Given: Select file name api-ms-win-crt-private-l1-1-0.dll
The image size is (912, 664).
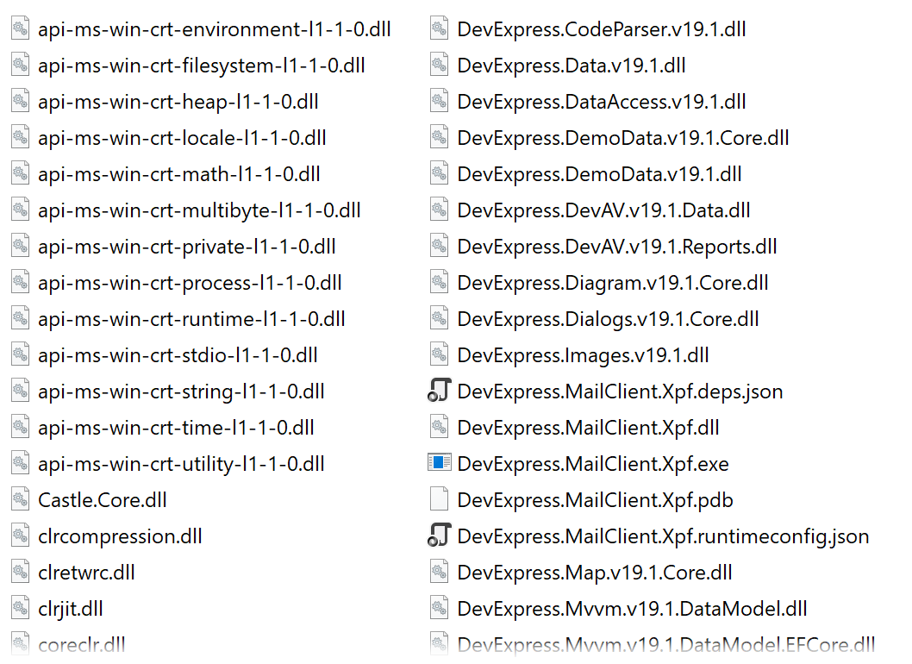Looking at the screenshot, I should (187, 247).
